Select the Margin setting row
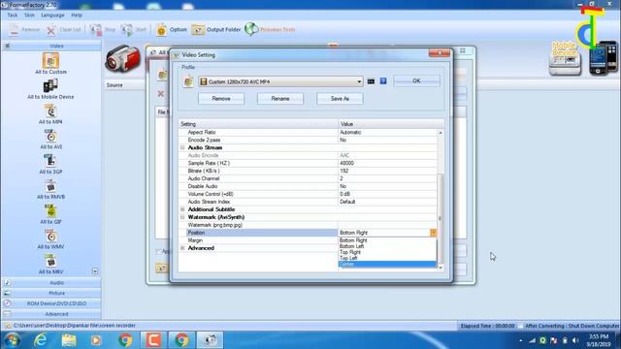621x349 pixels. pyautogui.click(x=258, y=240)
